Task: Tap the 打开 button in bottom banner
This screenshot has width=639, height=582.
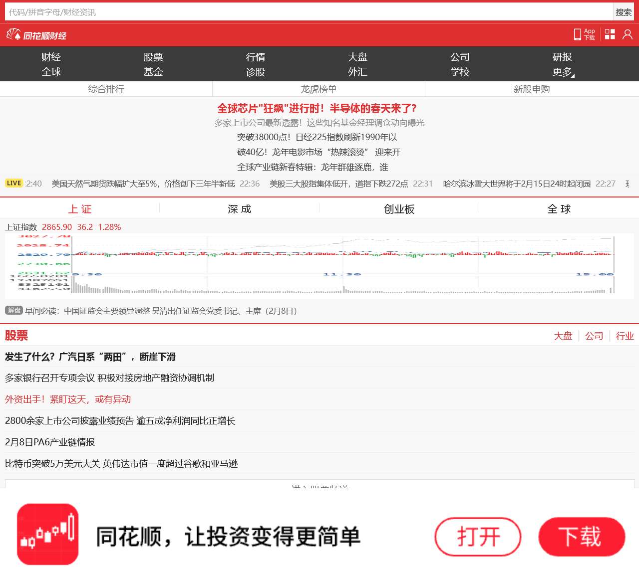Action: coord(478,537)
